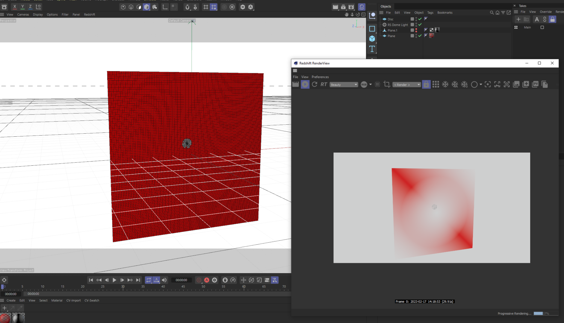Viewport: 564px width, 323px height.
Task: Click the circle display mode icon in RenderView
Action: (x=474, y=85)
